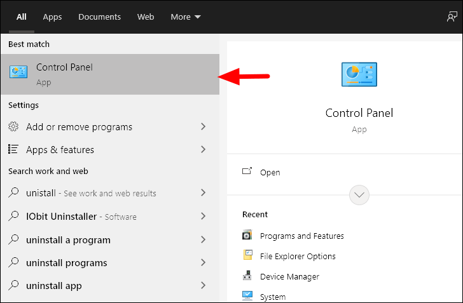This screenshot has width=463, height=303.
Task: Click the Open icon in preview pane
Action: (247, 171)
